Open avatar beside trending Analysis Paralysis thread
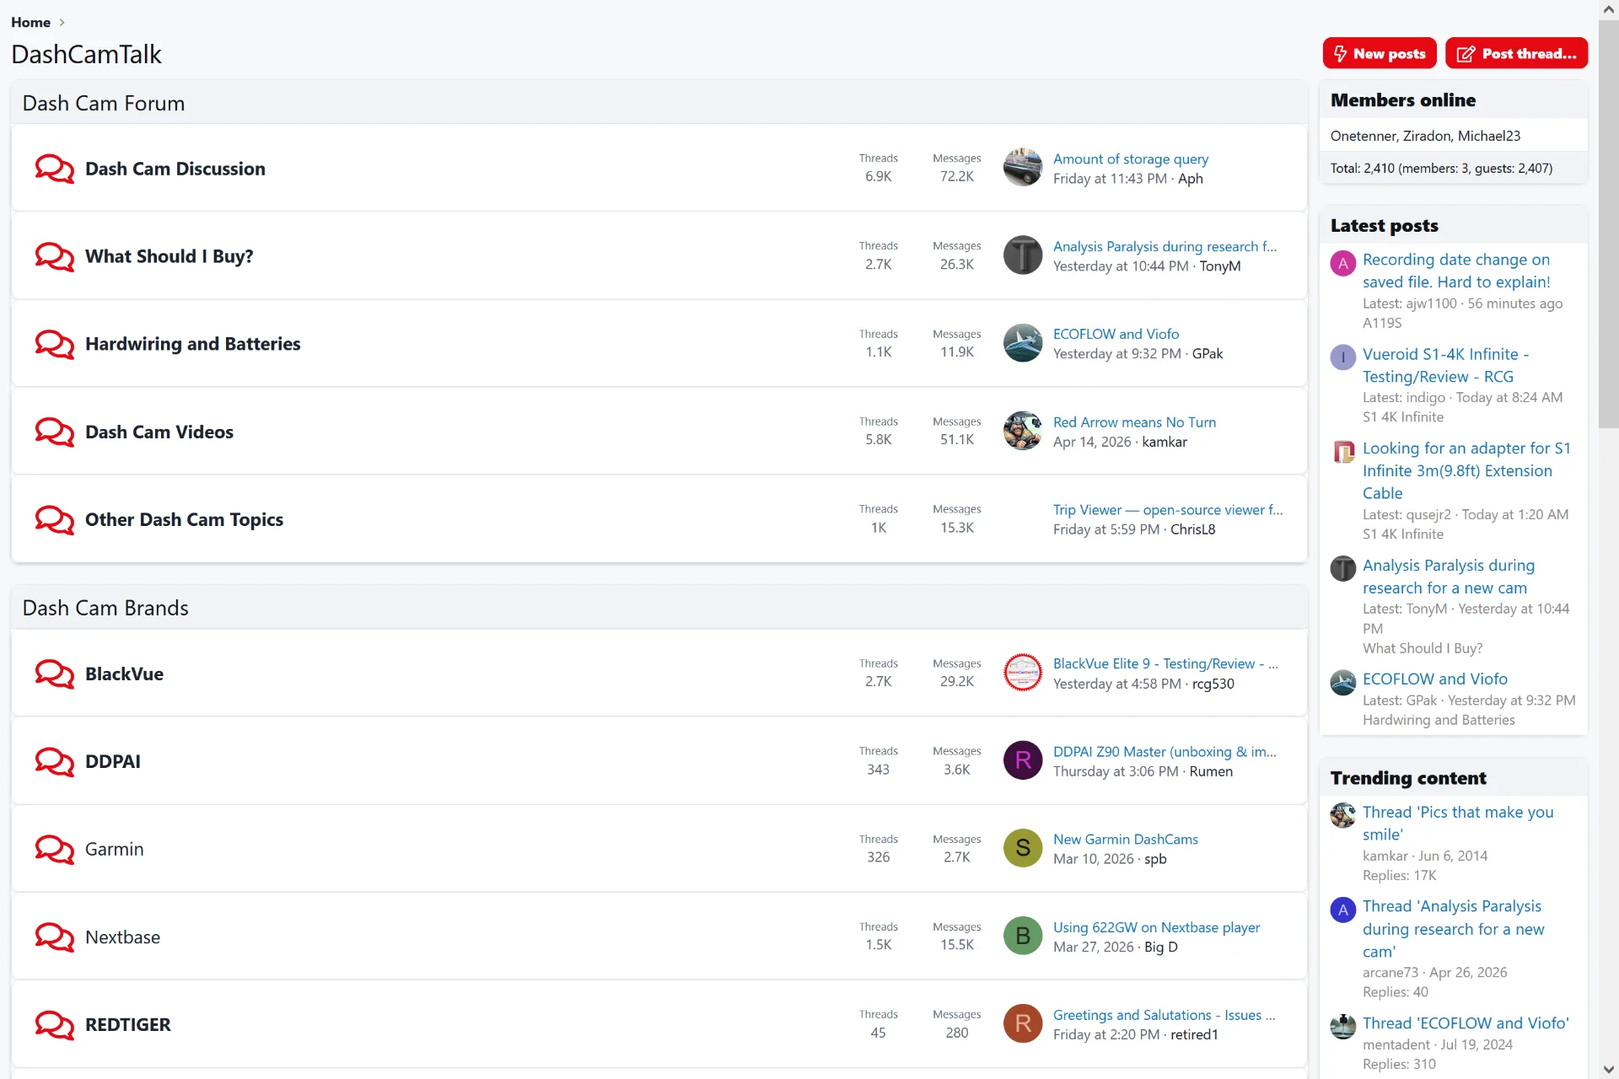 [1343, 910]
